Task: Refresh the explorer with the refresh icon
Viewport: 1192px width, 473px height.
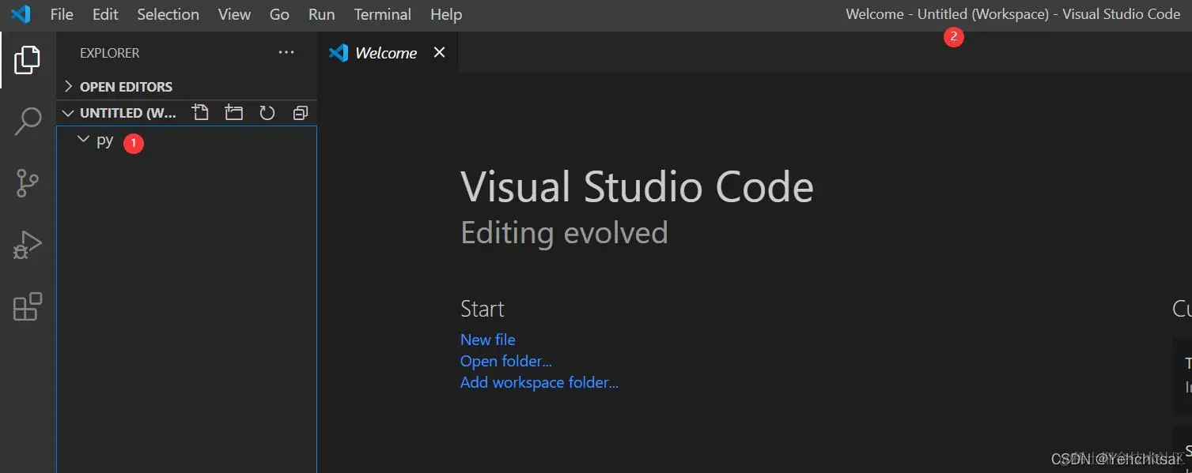Action: tap(267, 113)
